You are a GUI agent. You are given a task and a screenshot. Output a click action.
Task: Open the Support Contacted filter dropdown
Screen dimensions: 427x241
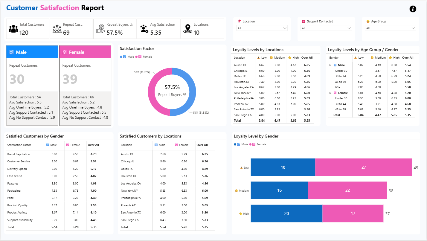[x=326, y=28]
